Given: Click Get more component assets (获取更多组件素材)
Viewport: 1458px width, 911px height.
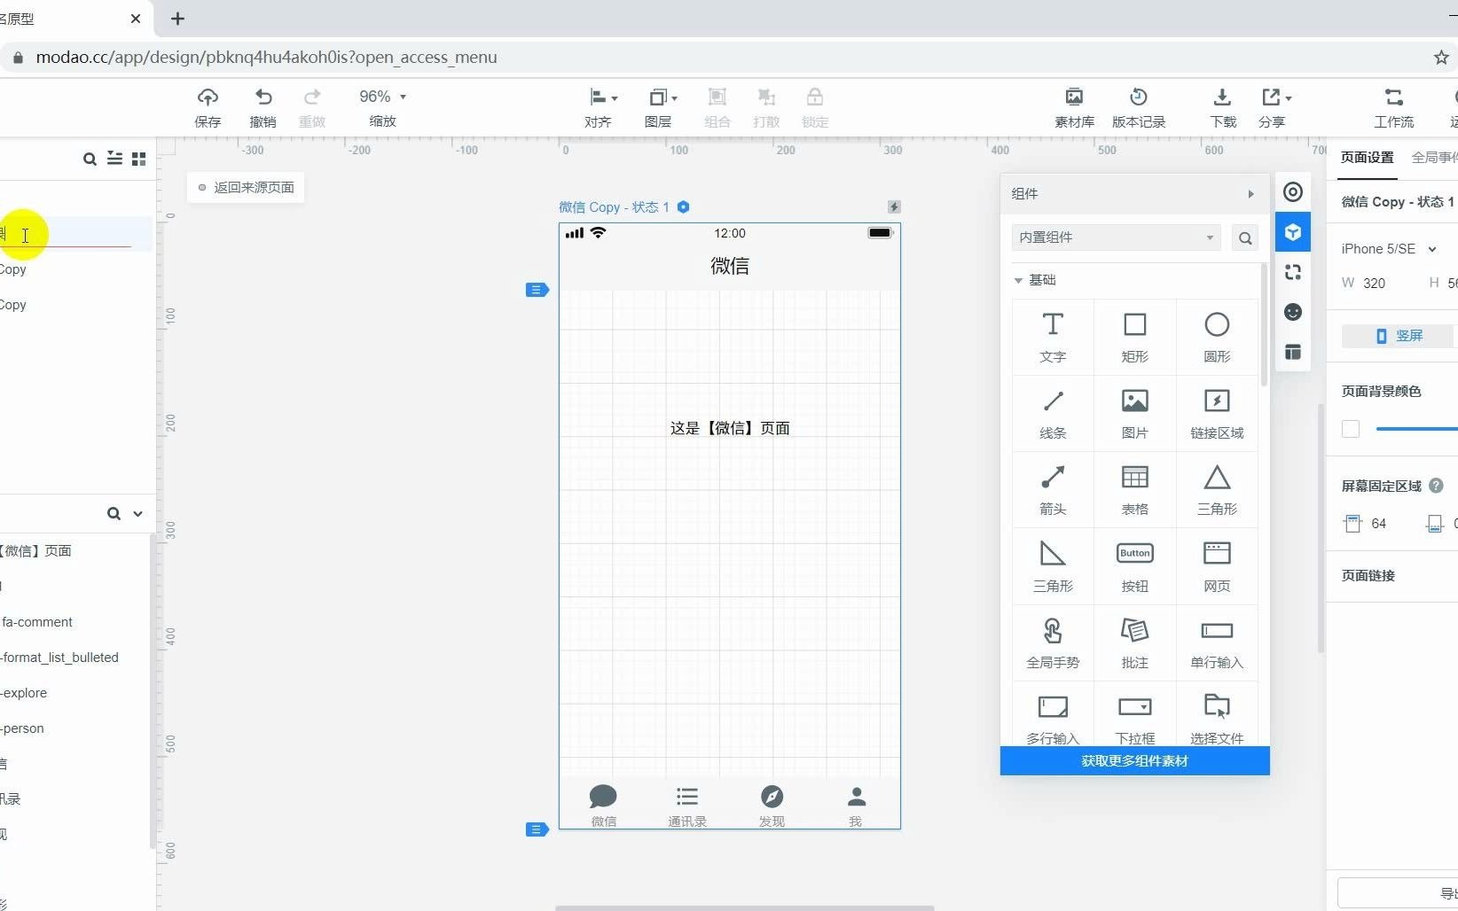Looking at the screenshot, I should [1134, 761].
